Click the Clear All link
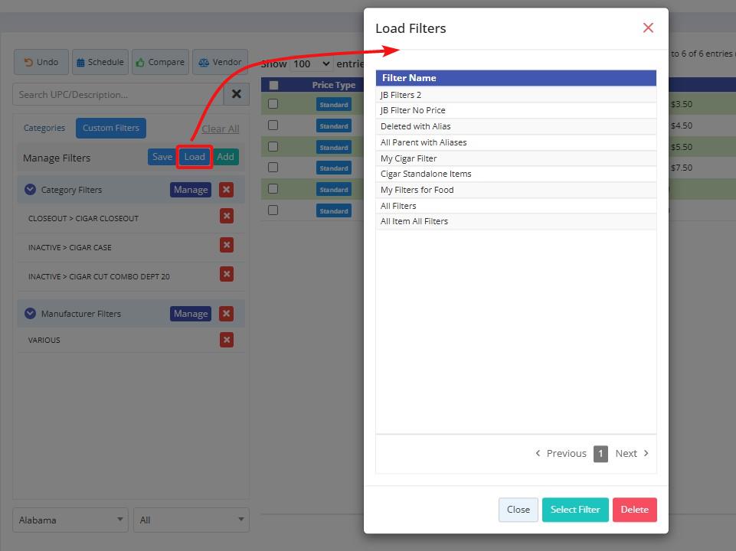 220,129
